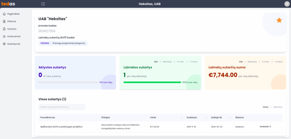The image size is (291, 139).
Task: Click the Konkurentai star icon in sidebar
Action: pyautogui.click(x=4, y=36)
